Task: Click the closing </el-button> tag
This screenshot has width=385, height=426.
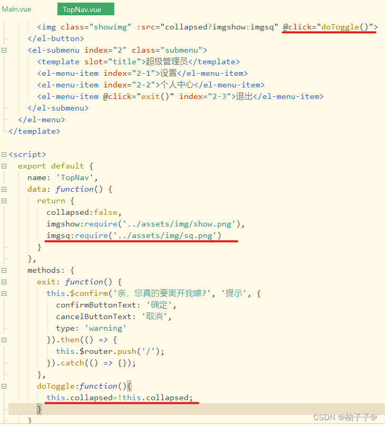Action: [x=56, y=38]
